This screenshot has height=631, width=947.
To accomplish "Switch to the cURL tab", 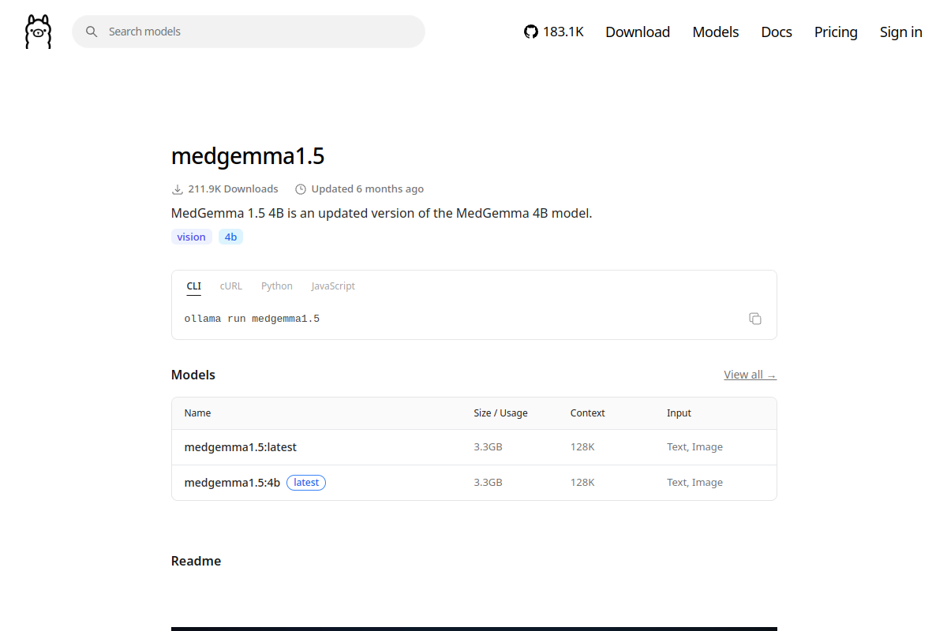I will click(x=231, y=286).
